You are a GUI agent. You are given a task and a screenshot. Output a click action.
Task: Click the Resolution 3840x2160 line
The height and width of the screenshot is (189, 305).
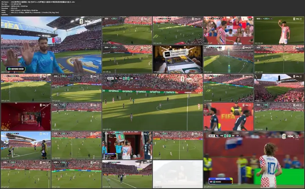14,6
